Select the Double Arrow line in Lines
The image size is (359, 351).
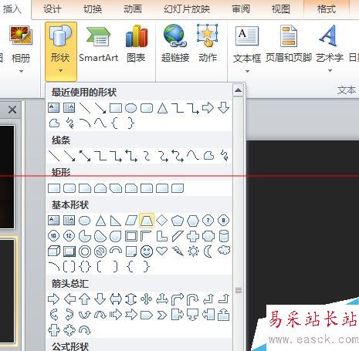pyautogui.click(x=85, y=156)
